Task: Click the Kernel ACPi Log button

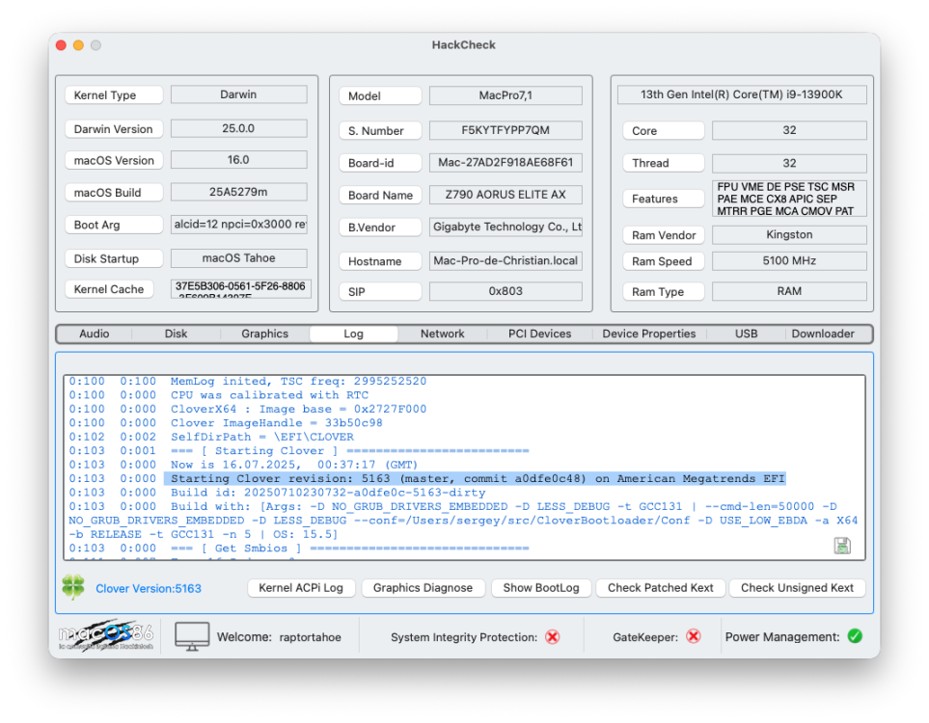Action: (301, 588)
